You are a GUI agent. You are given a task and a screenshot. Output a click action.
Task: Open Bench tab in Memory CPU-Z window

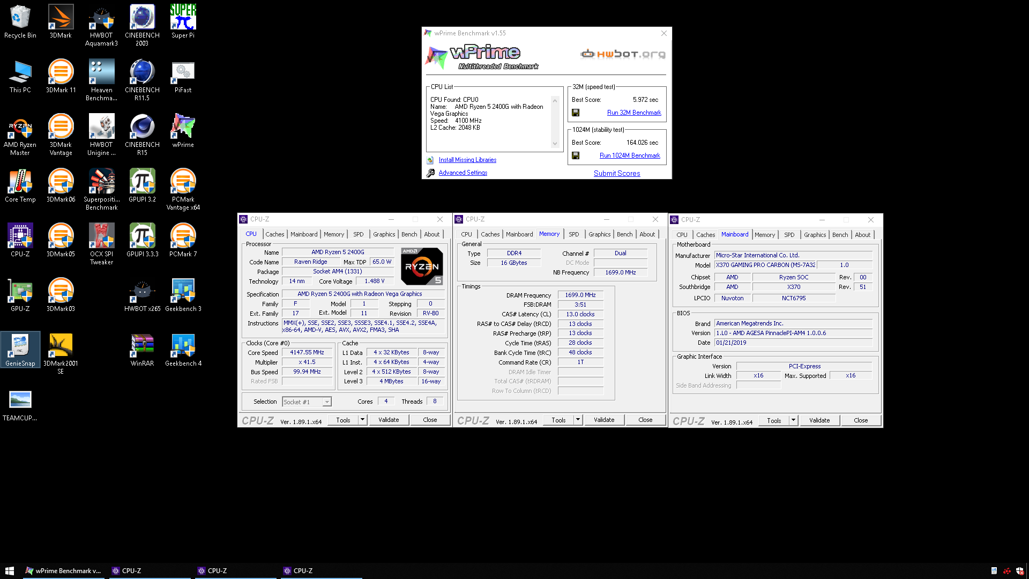625,234
